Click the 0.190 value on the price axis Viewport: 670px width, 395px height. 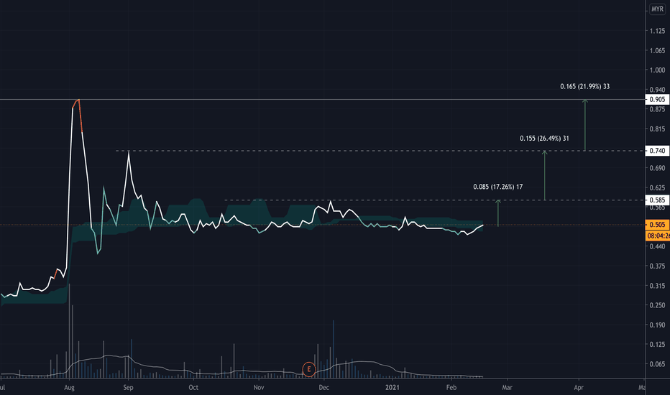click(657, 325)
